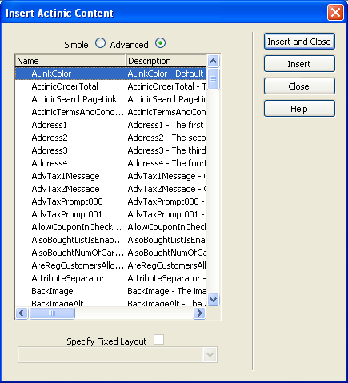This screenshot has width=348, height=383.
Task: Select the AlsoBoughtNumOfCar... row
Action: 111,253
